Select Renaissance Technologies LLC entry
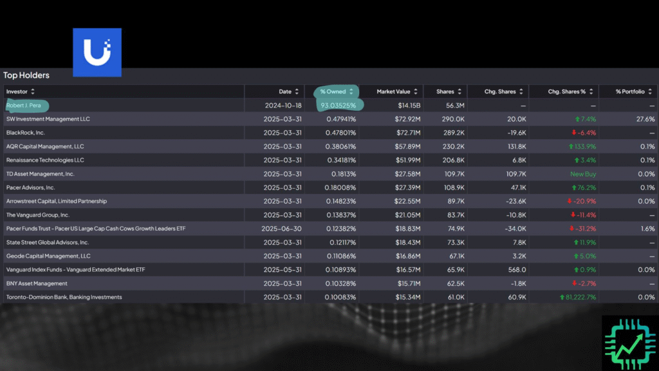The width and height of the screenshot is (659, 371). point(45,160)
